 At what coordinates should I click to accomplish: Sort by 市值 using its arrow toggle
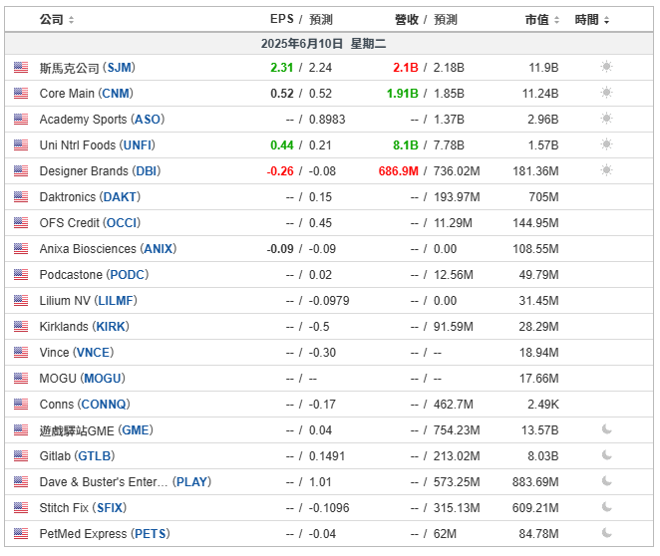556,20
